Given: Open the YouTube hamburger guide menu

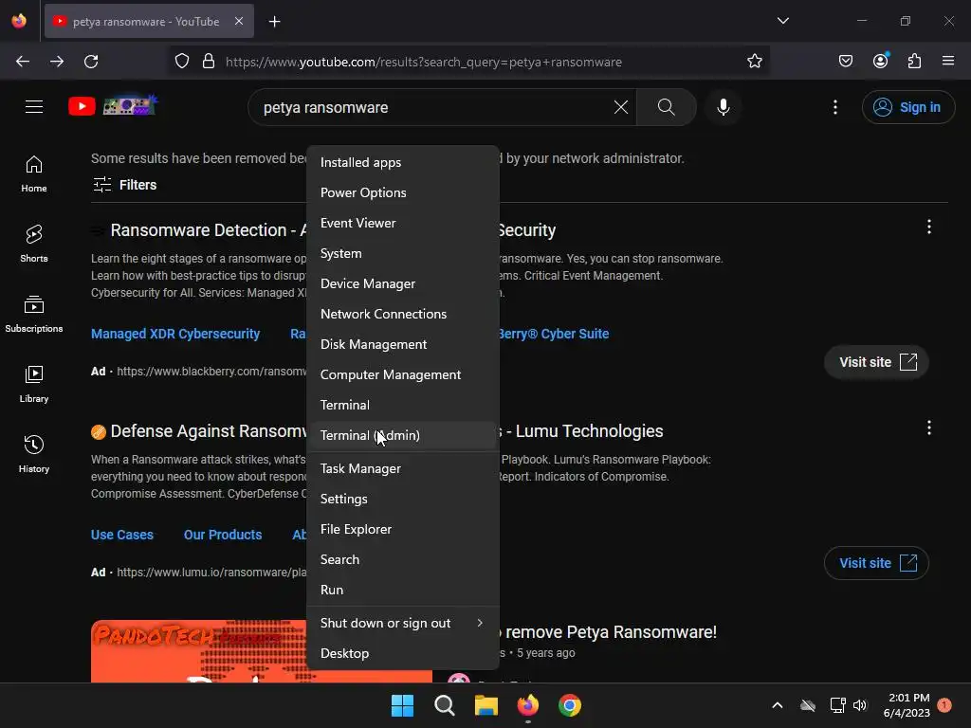Looking at the screenshot, I should pos(34,107).
